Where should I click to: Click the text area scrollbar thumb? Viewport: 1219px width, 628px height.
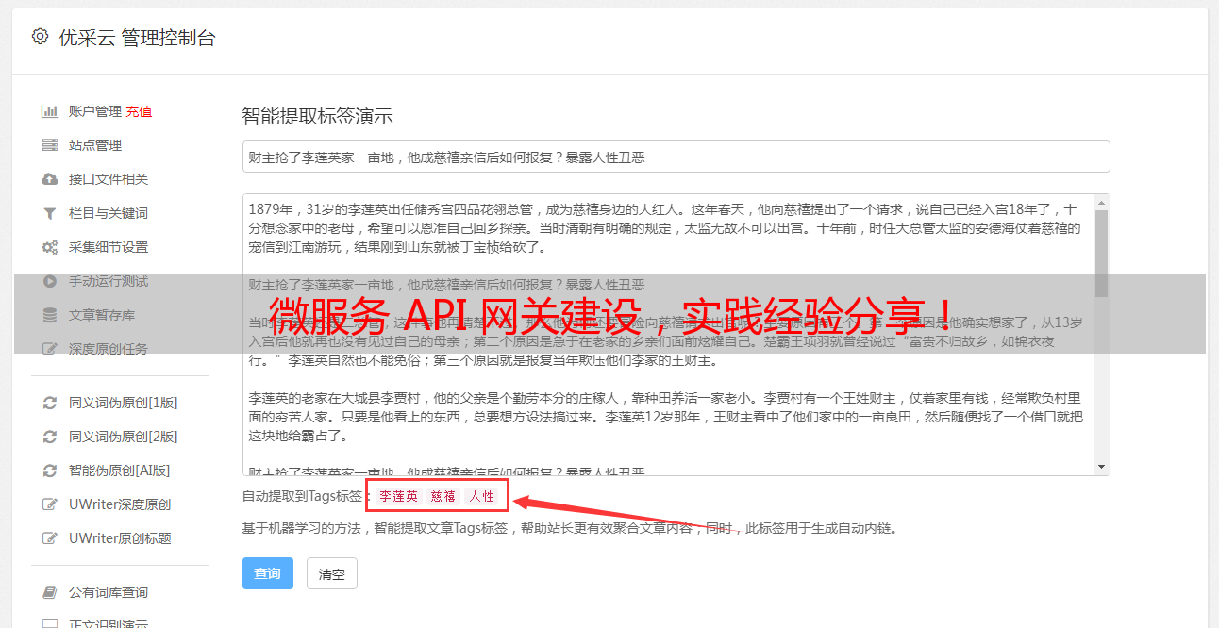pyautogui.click(x=1101, y=253)
